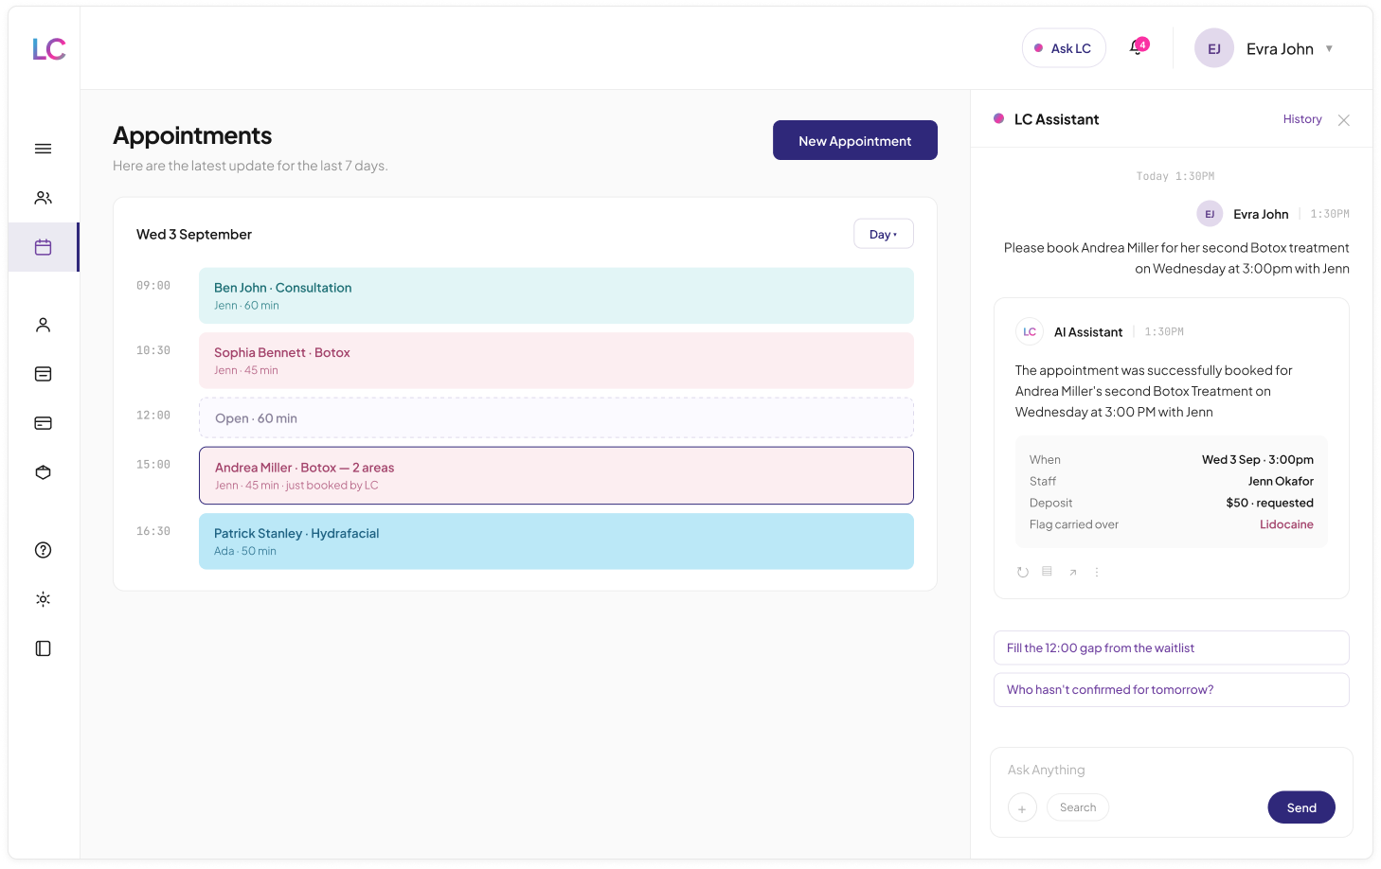The width and height of the screenshot is (1381, 869).
Task: Click the EJ avatar in the header
Action: click(x=1213, y=48)
